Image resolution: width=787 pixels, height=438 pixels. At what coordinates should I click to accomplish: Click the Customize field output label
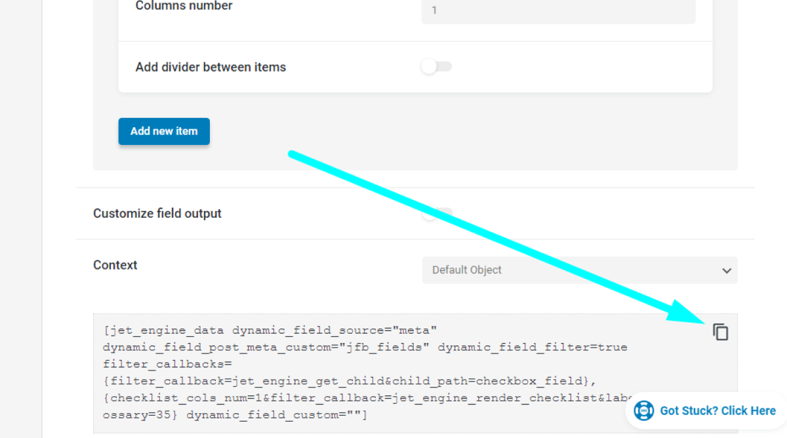point(157,213)
